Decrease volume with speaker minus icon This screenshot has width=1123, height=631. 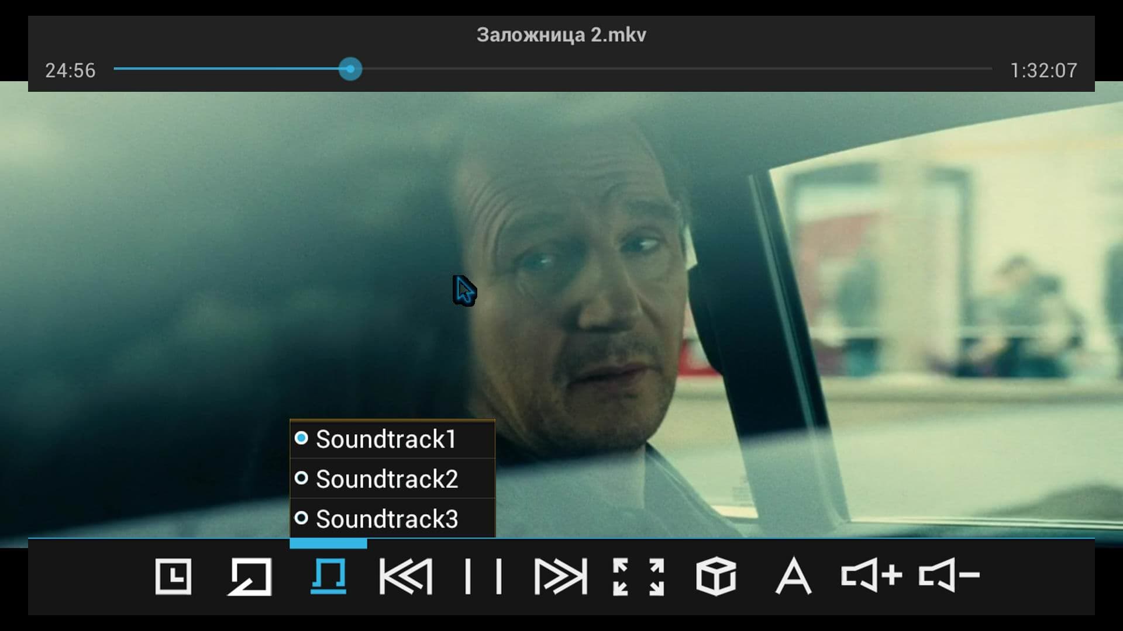coord(948,575)
